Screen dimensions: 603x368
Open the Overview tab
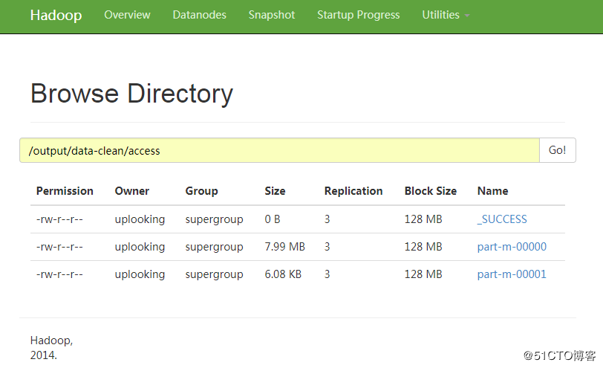point(127,15)
